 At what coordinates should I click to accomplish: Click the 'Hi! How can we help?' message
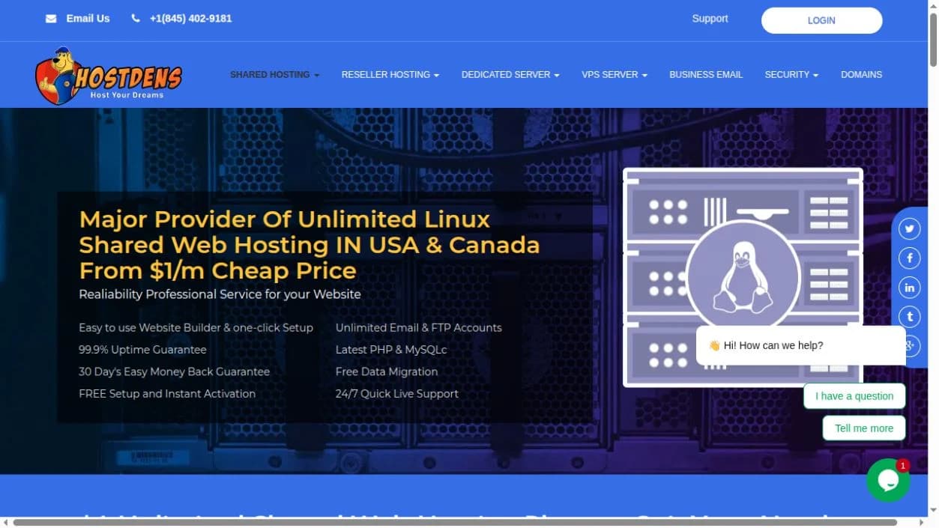coord(800,345)
